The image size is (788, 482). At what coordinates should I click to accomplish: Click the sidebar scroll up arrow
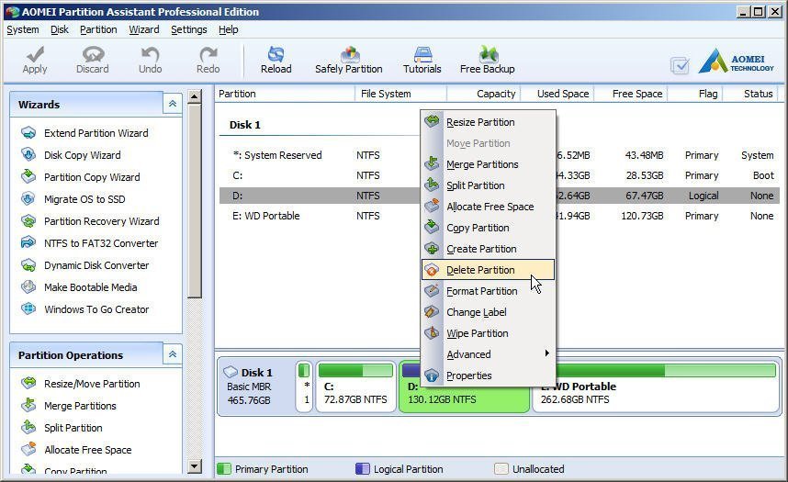195,96
